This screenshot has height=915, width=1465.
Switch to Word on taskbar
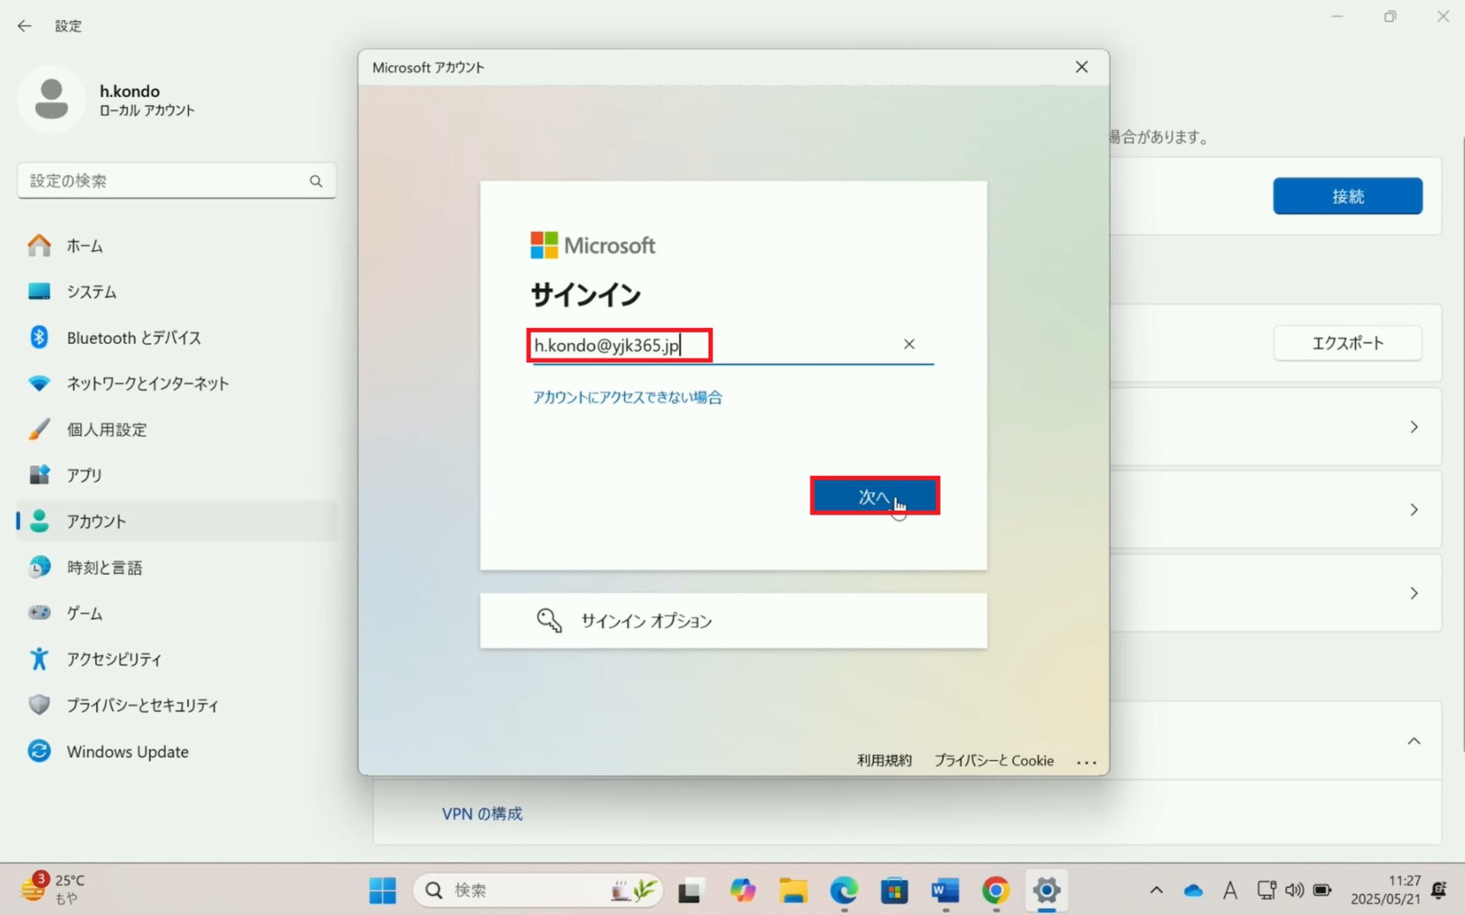tap(945, 890)
